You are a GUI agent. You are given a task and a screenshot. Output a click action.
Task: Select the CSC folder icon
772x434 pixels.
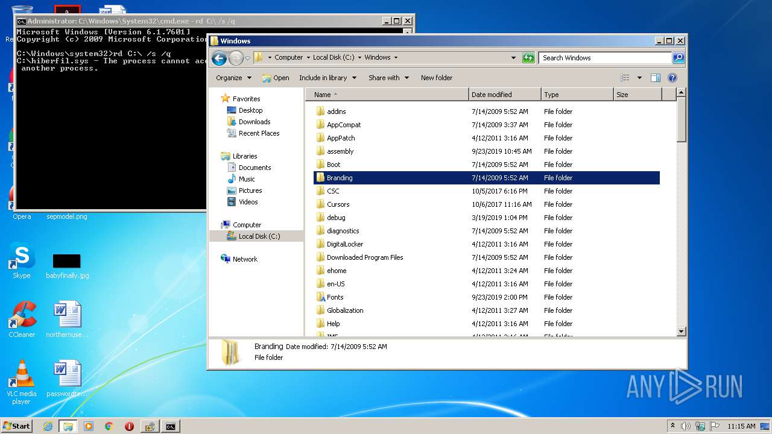click(x=321, y=191)
